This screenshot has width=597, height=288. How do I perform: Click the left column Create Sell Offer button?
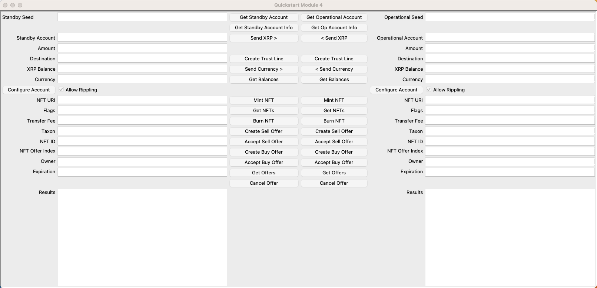tap(263, 131)
